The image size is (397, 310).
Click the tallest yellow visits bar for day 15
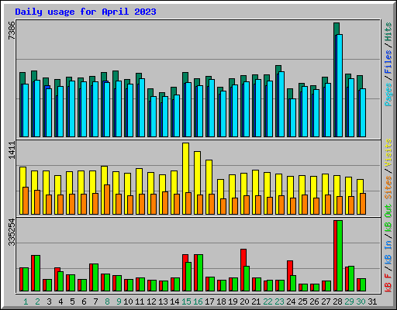pyautogui.click(x=185, y=178)
